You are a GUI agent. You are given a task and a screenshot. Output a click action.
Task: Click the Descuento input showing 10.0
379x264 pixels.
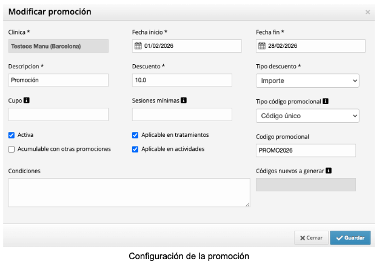tap(182, 80)
